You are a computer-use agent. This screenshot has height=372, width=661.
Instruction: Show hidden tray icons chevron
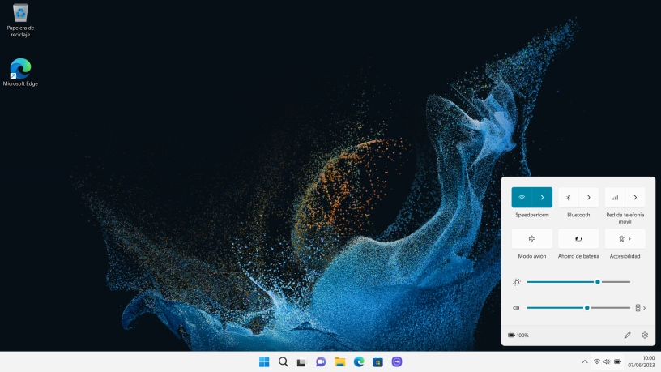click(585, 362)
